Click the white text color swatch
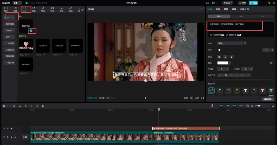This screenshot has width=277, height=145. [223, 63]
